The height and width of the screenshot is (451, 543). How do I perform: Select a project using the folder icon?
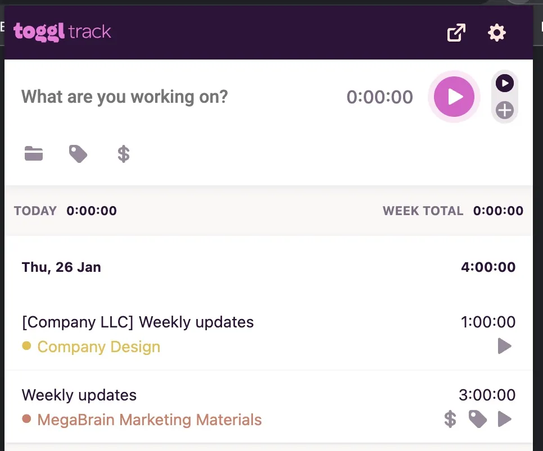pos(34,153)
